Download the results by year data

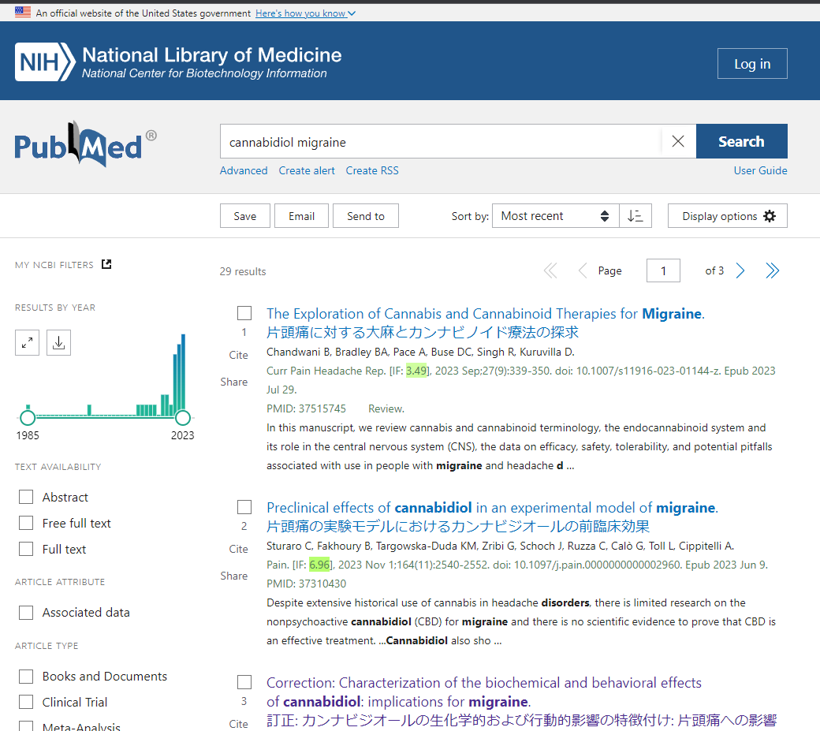click(x=58, y=343)
